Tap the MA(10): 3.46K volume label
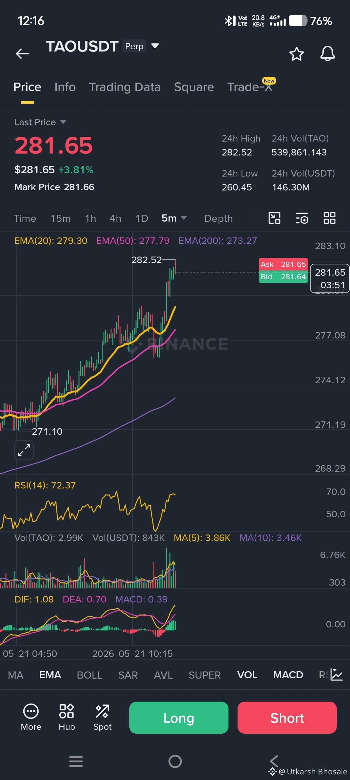 pyautogui.click(x=270, y=538)
